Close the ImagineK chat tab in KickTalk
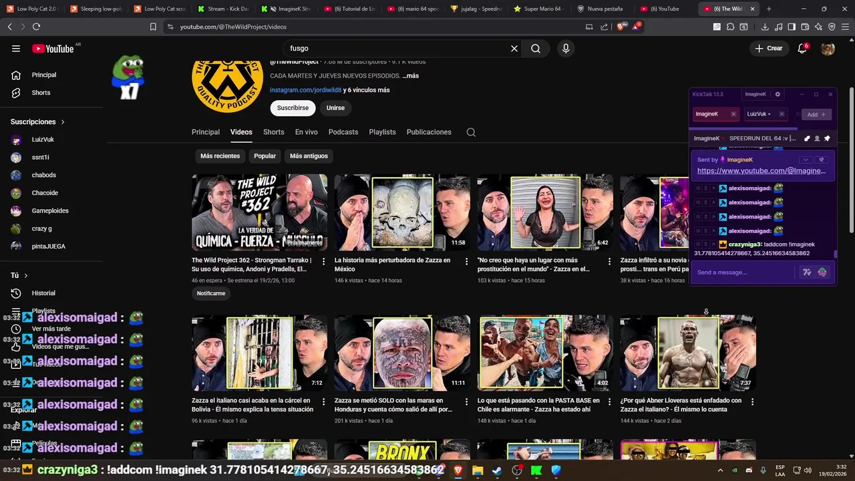Viewport: 855px width, 481px height. click(733, 114)
